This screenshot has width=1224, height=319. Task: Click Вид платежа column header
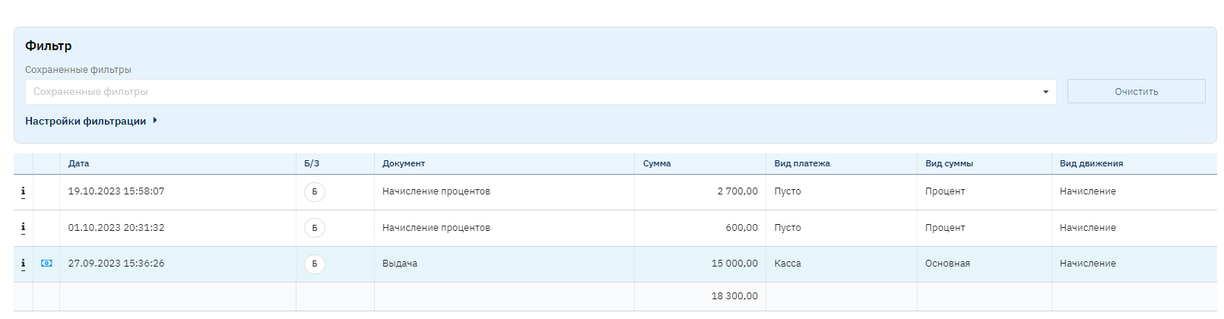coord(802,163)
